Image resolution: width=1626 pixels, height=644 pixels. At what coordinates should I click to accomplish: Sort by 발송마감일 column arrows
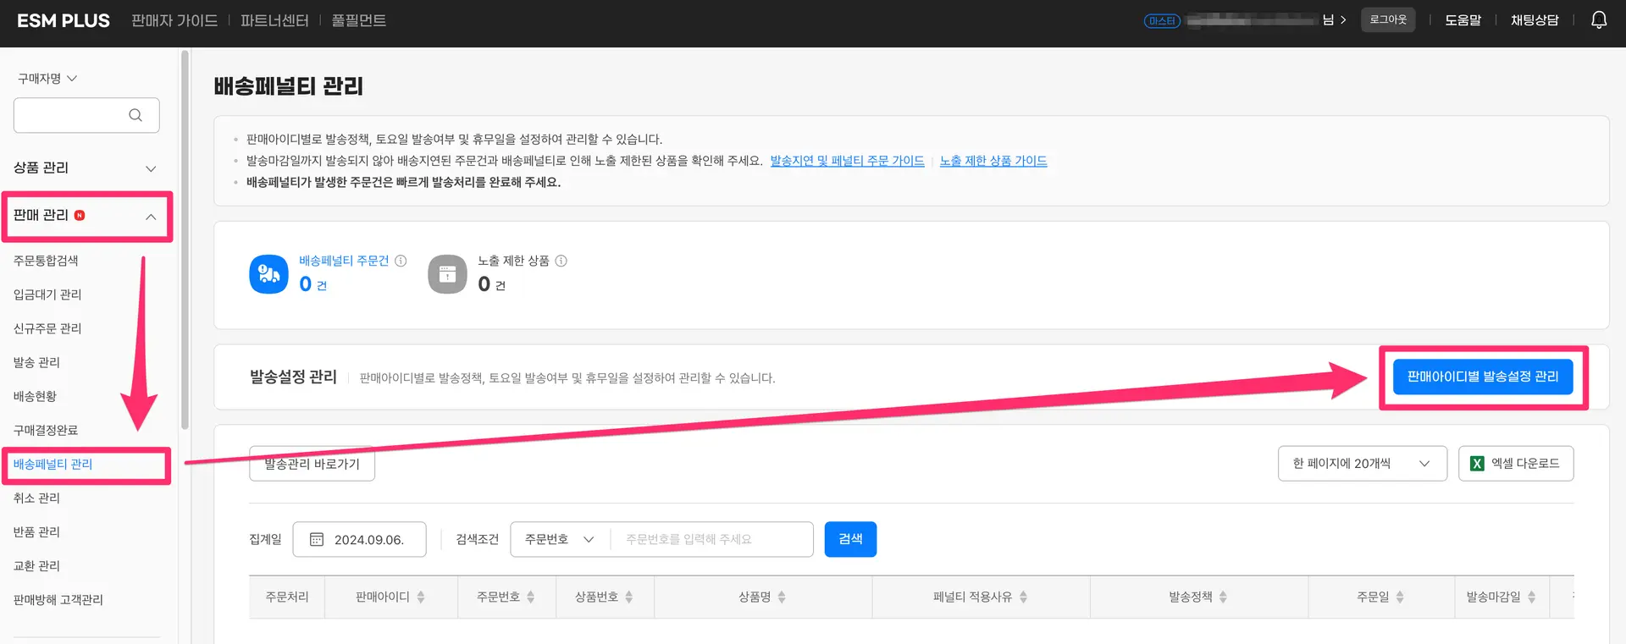(x=1531, y=597)
